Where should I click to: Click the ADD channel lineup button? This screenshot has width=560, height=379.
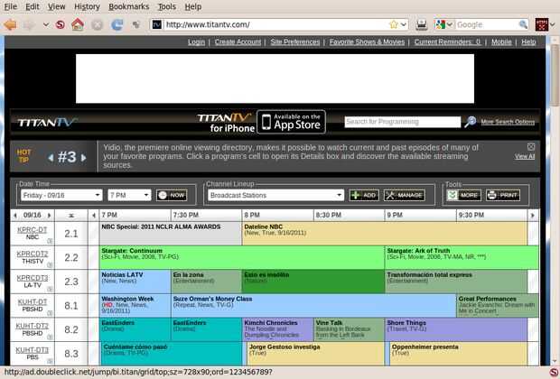tap(364, 195)
